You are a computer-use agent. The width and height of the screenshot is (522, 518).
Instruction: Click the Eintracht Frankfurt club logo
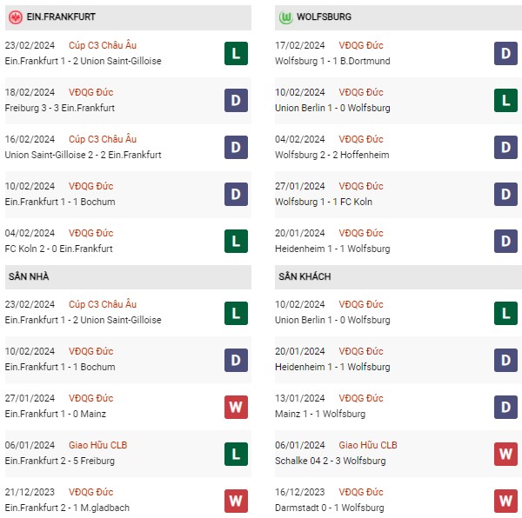(16, 17)
